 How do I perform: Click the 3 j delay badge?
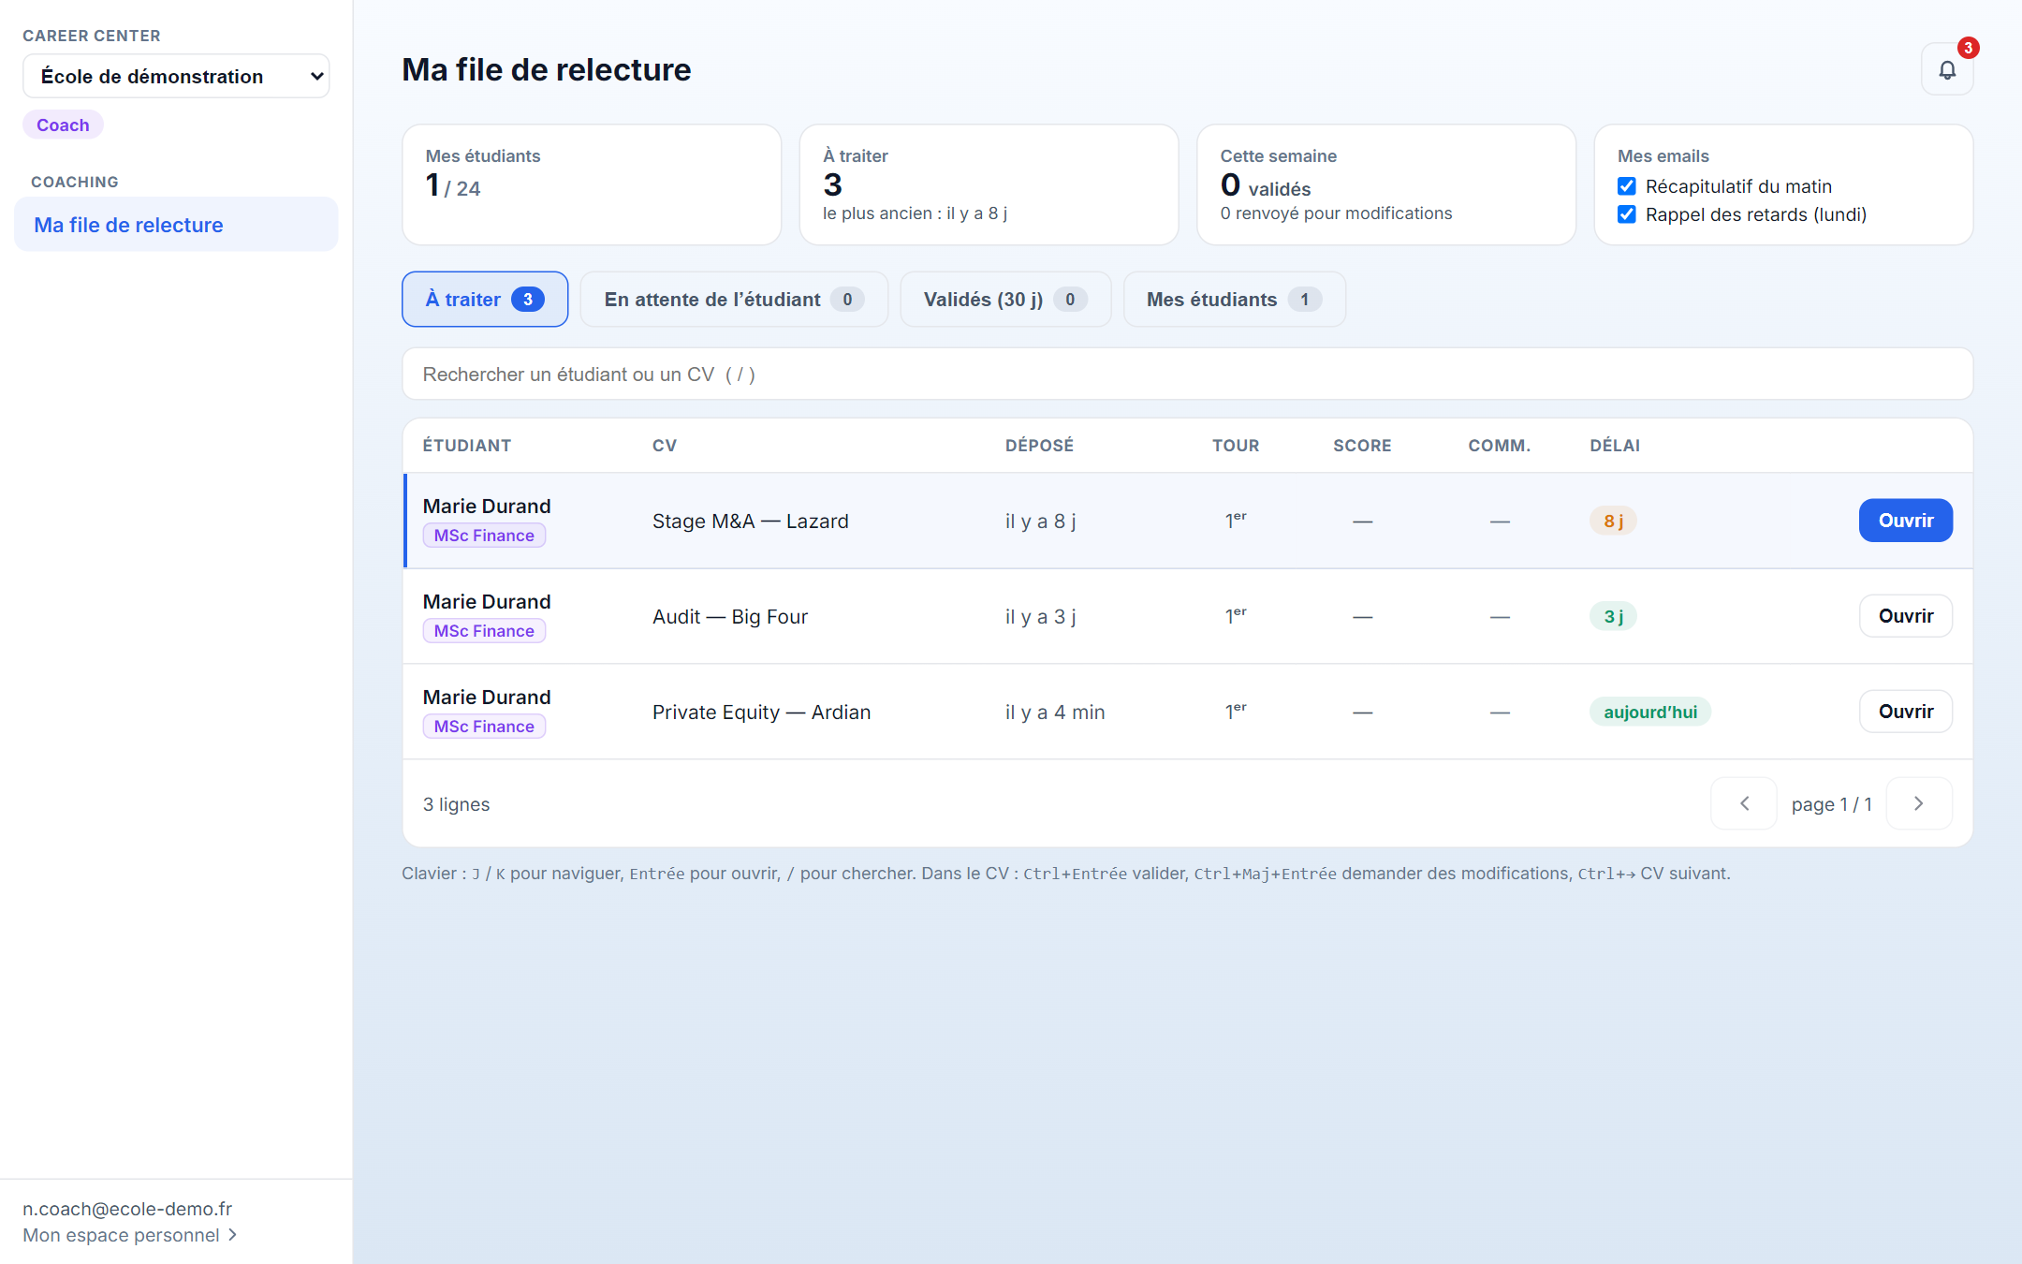pos(1613,616)
